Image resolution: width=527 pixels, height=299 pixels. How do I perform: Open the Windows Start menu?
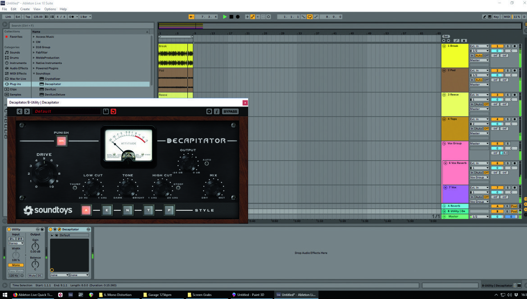[x=5, y=294]
